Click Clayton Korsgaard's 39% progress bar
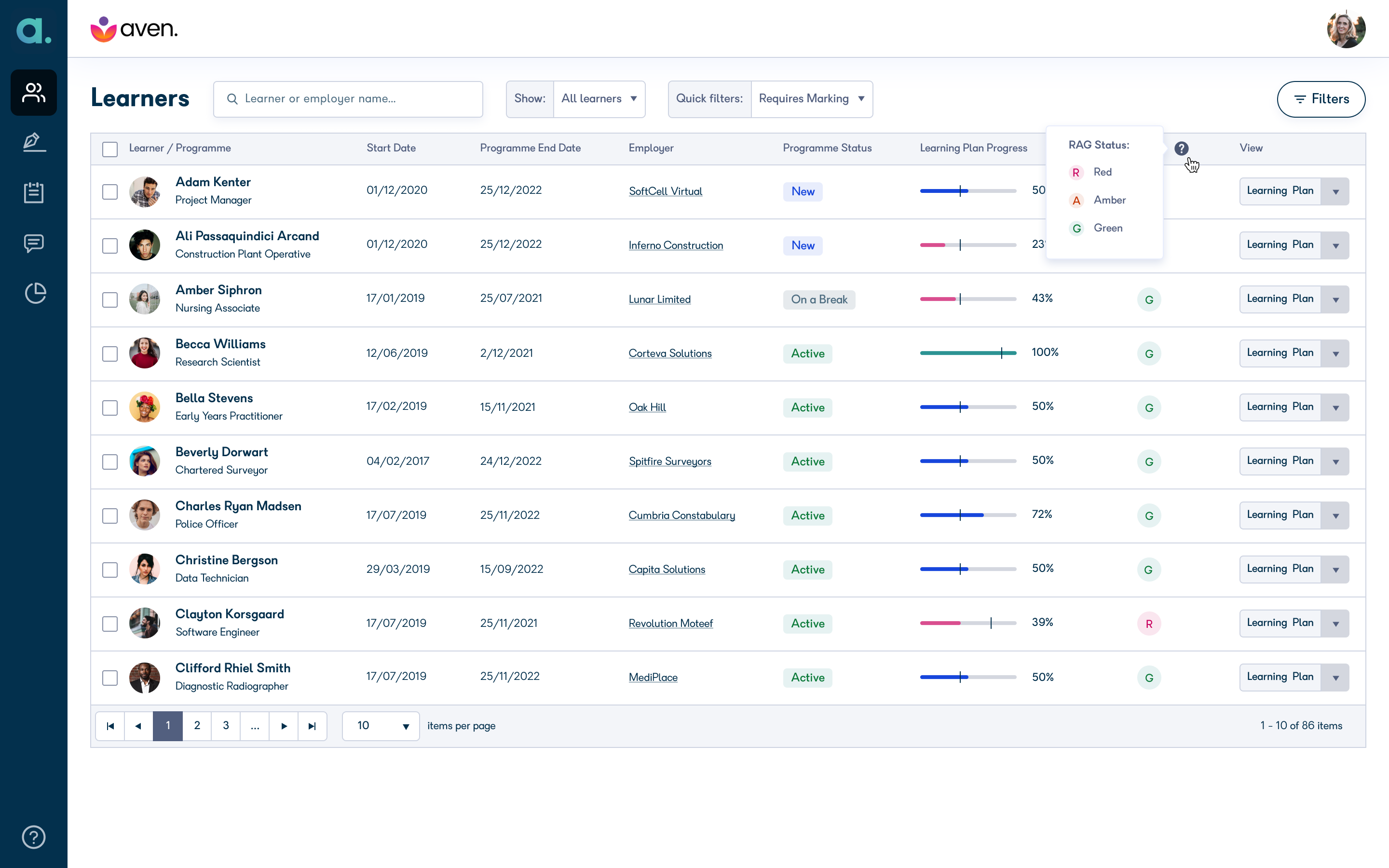This screenshot has height=868, width=1389. pos(967,623)
